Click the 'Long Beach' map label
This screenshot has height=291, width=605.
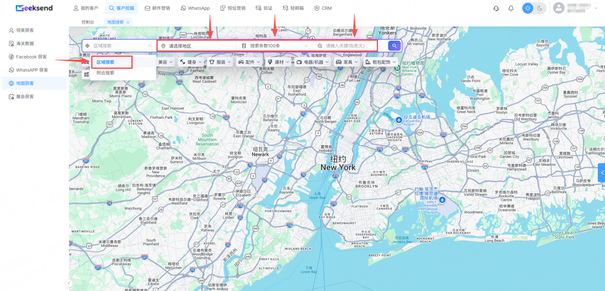[x=495, y=241]
